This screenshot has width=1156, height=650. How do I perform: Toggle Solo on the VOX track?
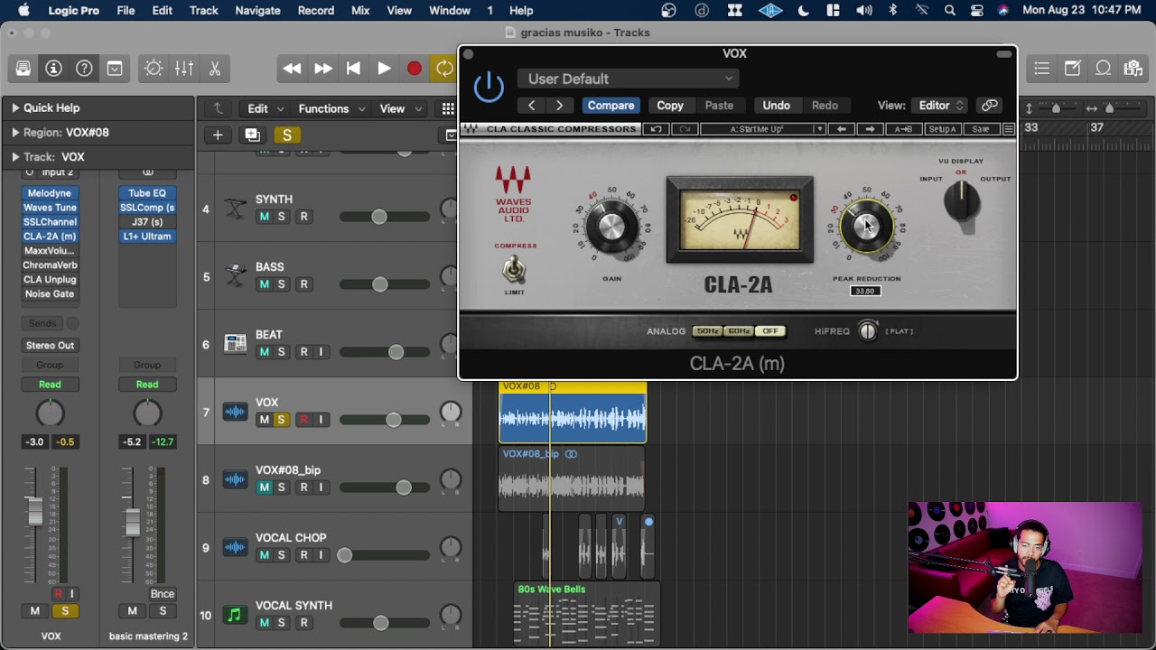(x=281, y=420)
